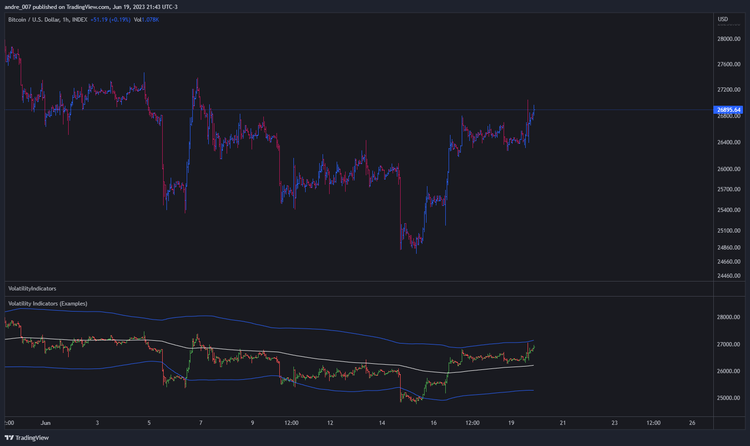The height and width of the screenshot is (446, 750).
Task: Click the 23 date on time axis
Action: (x=615, y=423)
